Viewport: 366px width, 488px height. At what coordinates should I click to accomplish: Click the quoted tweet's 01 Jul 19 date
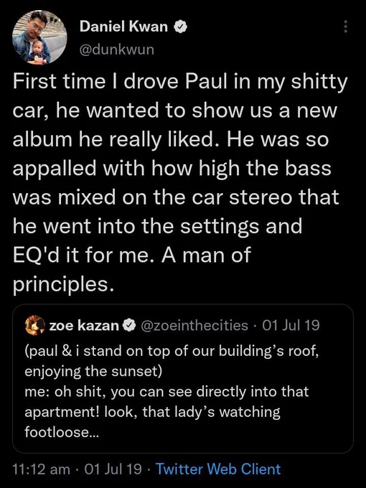coord(291,325)
